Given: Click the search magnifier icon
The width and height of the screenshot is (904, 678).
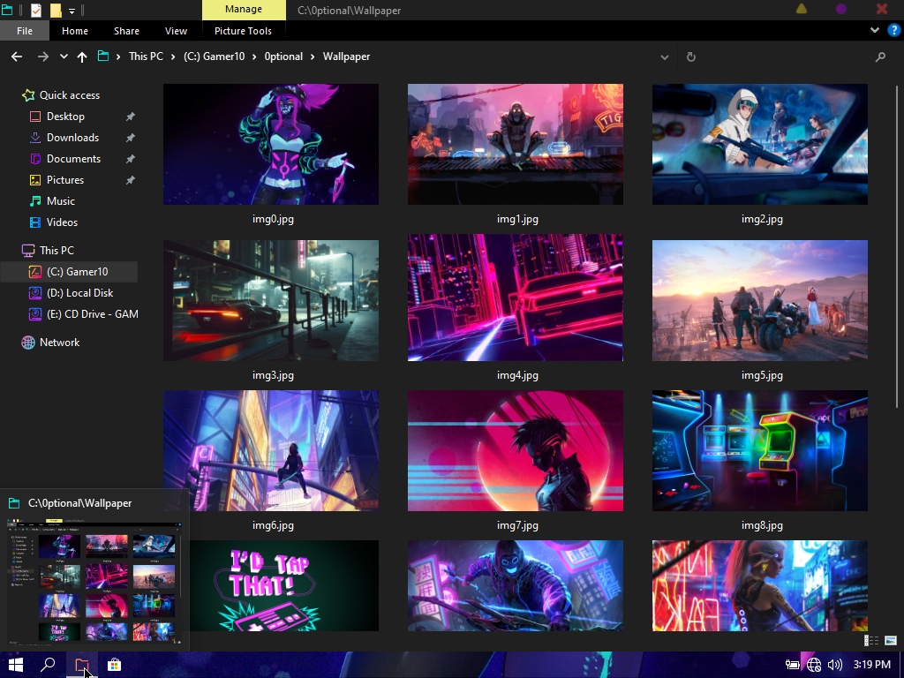Looking at the screenshot, I should [880, 56].
